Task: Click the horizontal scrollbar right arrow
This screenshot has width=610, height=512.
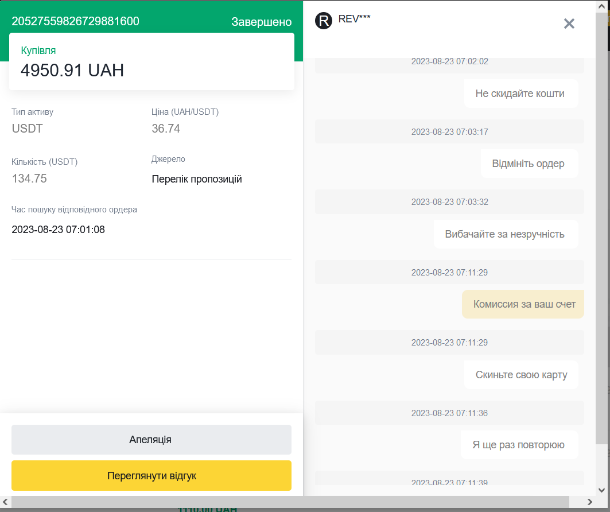Action: tap(590, 502)
